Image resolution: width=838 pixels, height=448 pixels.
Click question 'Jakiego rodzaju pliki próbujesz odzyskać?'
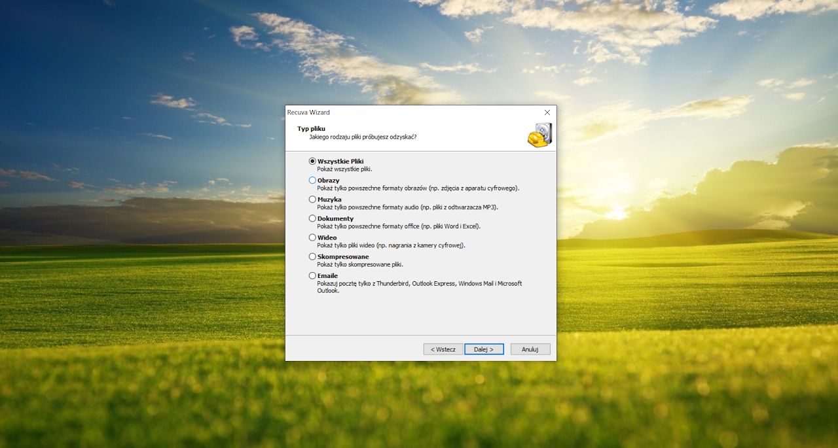pyautogui.click(x=363, y=137)
